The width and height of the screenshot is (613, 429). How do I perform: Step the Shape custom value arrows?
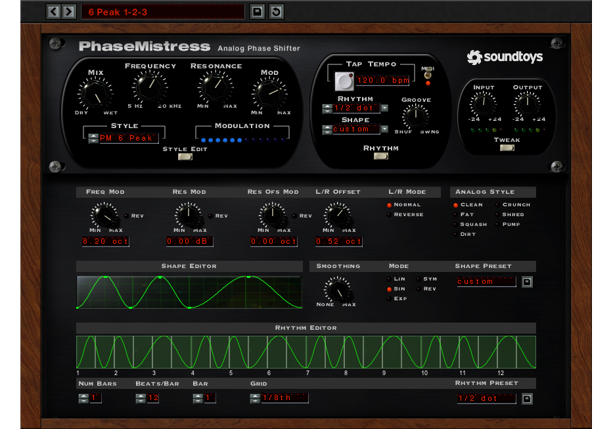tap(327, 129)
